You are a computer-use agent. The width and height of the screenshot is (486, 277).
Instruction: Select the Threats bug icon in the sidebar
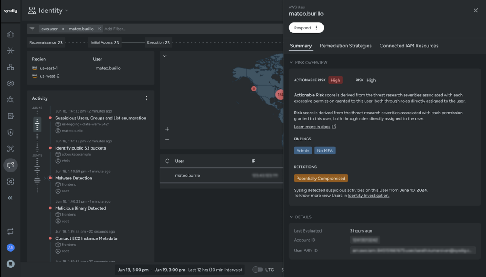[10, 99]
